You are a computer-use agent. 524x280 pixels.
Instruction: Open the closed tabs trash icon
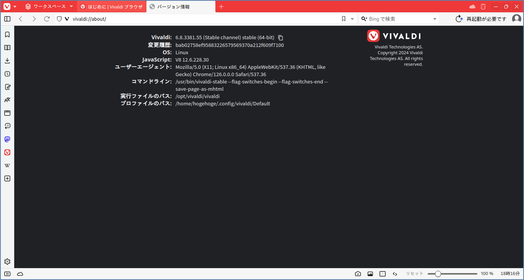tap(483, 7)
